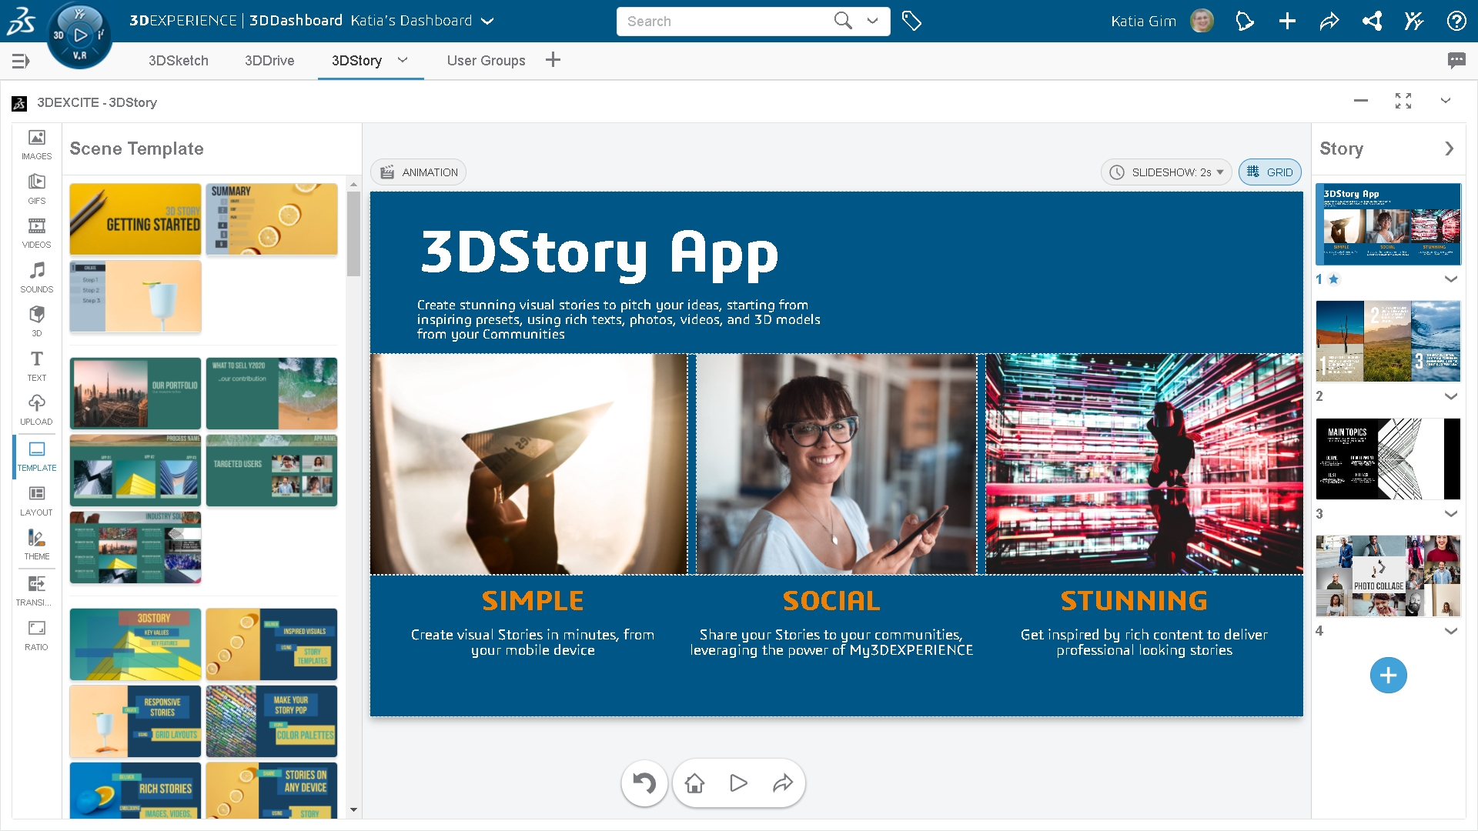Click the ANIMATION button
This screenshot has width=1478, height=831.
coord(419,172)
